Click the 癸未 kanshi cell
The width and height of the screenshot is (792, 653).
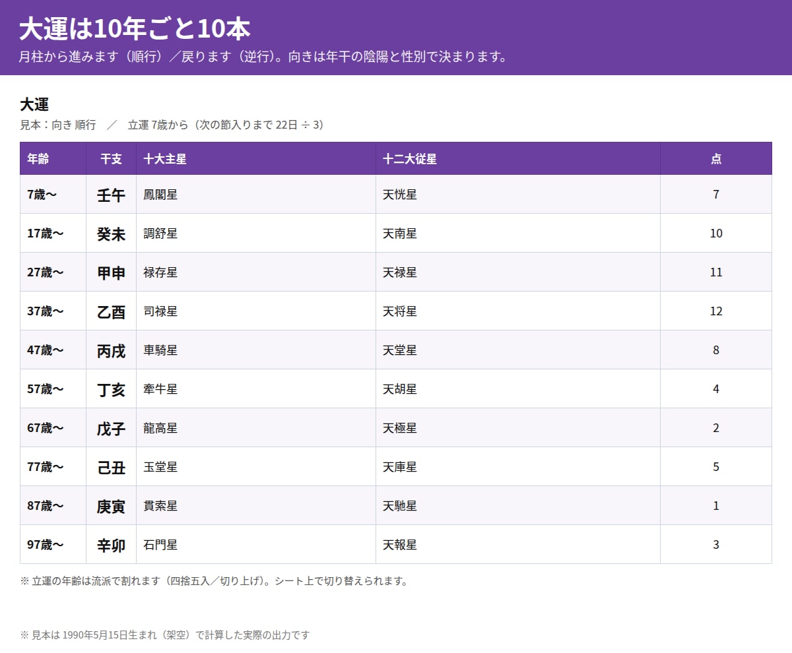(111, 233)
